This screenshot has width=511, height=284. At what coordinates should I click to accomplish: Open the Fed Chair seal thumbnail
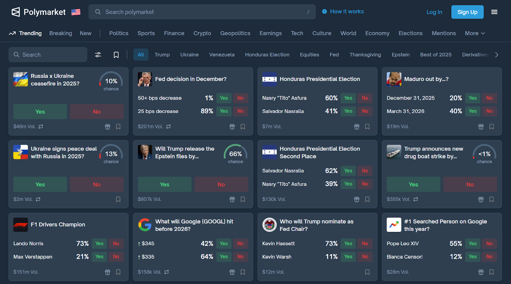270,225
